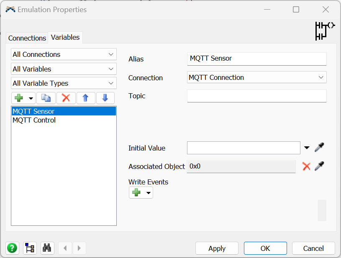The height and width of the screenshot is (258, 341).
Task: Open the All Variable Types dropdown
Action: (64, 83)
